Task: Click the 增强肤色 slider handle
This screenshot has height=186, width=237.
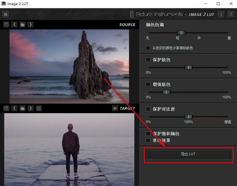Action: click(167, 92)
